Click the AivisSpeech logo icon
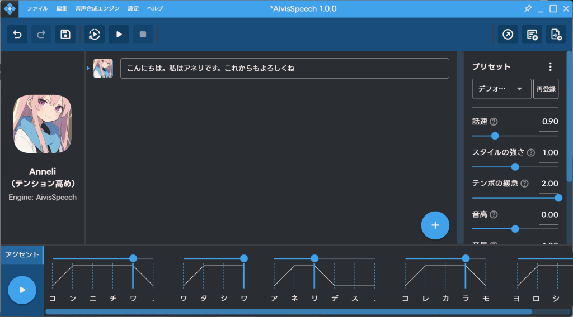573x317 pixels. [10, 9]
